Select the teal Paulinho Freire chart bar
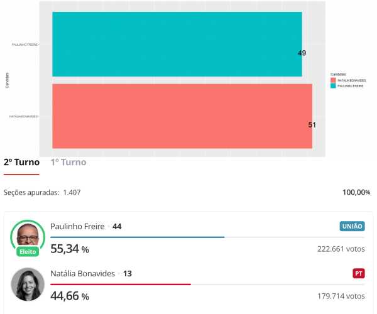The height and width of the screenshot is (314, 377). 176,44
